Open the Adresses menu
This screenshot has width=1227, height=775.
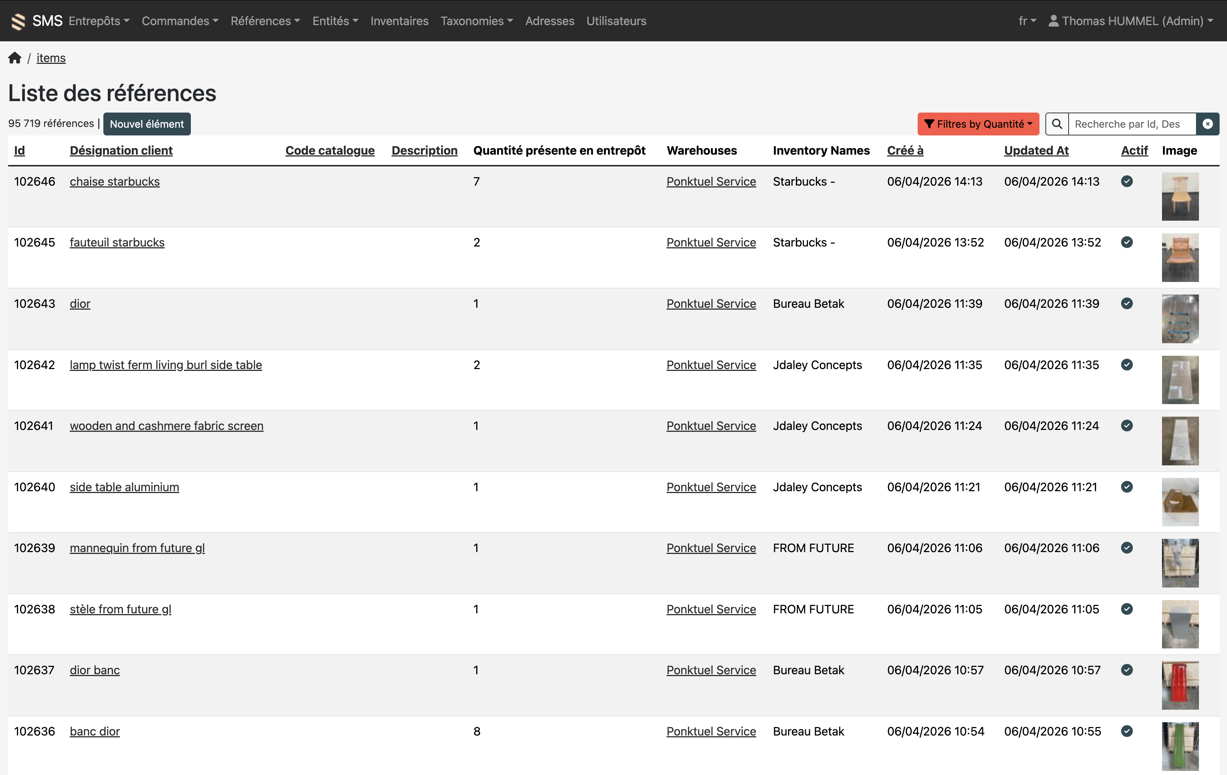pyautogui.click(x=549, y=21)
